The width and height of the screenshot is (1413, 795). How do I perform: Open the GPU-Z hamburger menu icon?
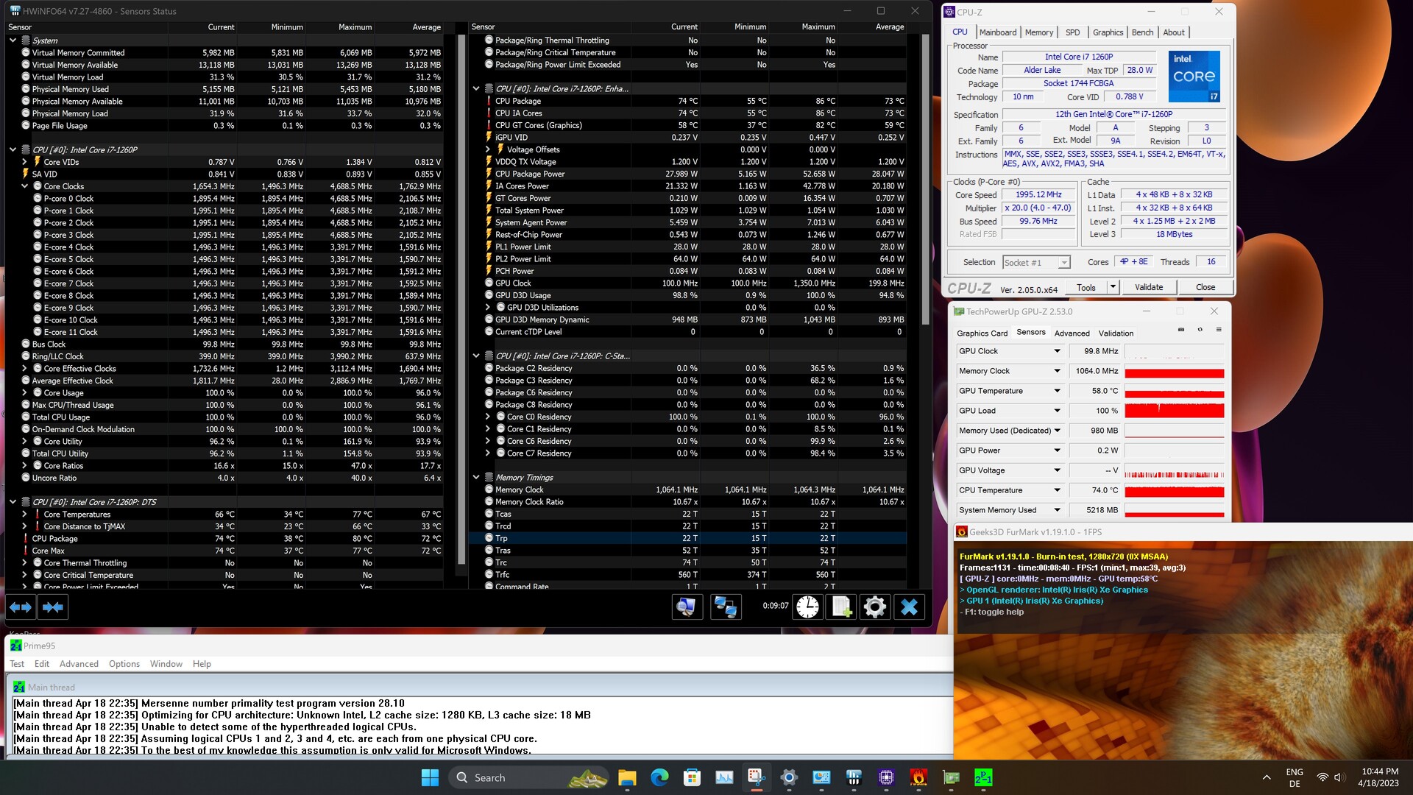1219,330
